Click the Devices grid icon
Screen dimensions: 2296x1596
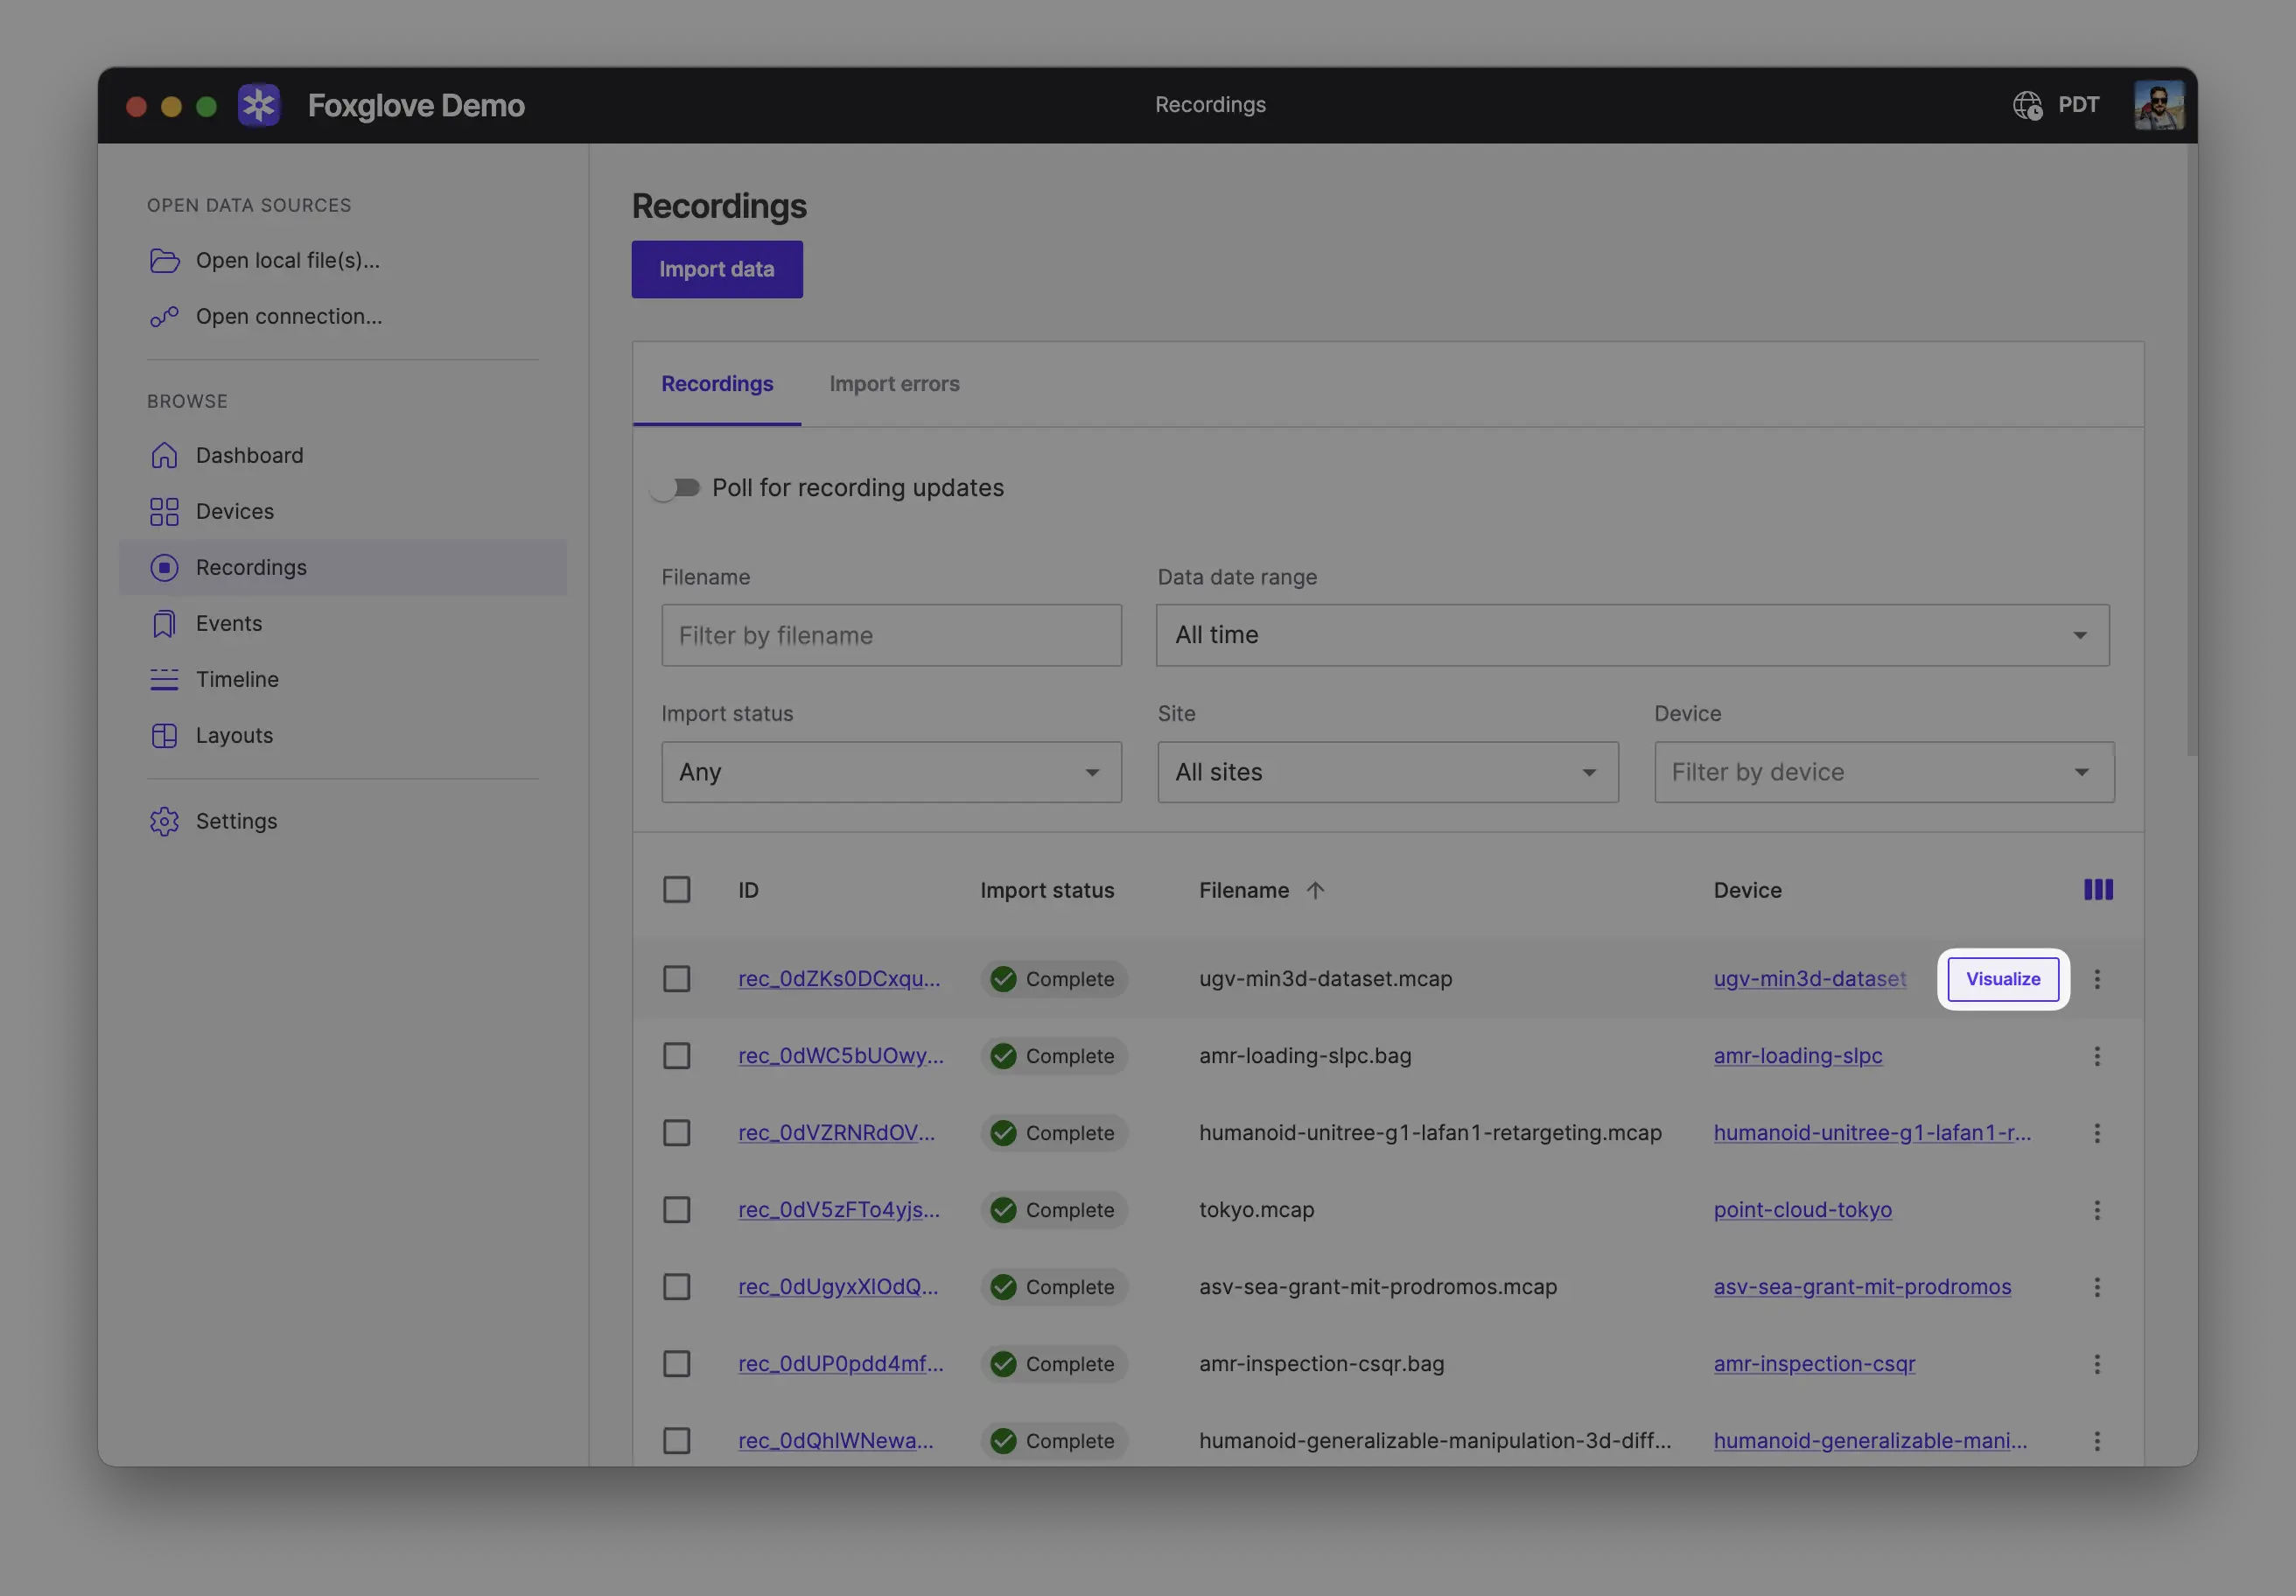[164, 512]
